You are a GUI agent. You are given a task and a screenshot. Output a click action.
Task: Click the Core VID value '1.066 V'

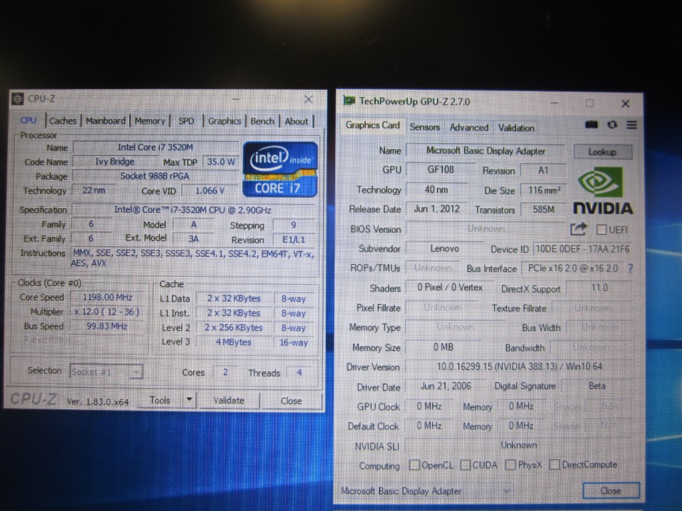coord(210,190)
